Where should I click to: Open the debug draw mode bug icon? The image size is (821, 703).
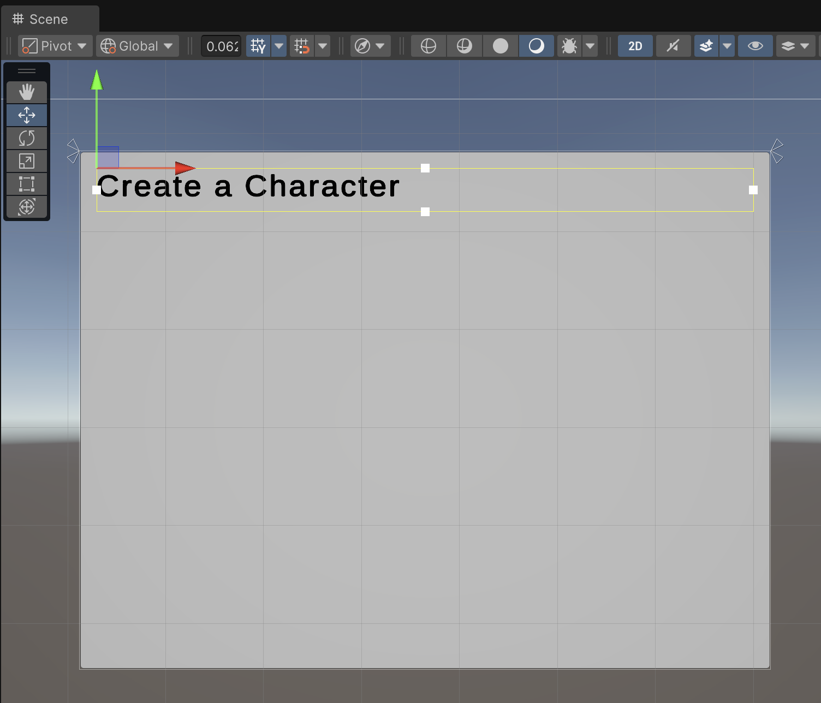569,46
